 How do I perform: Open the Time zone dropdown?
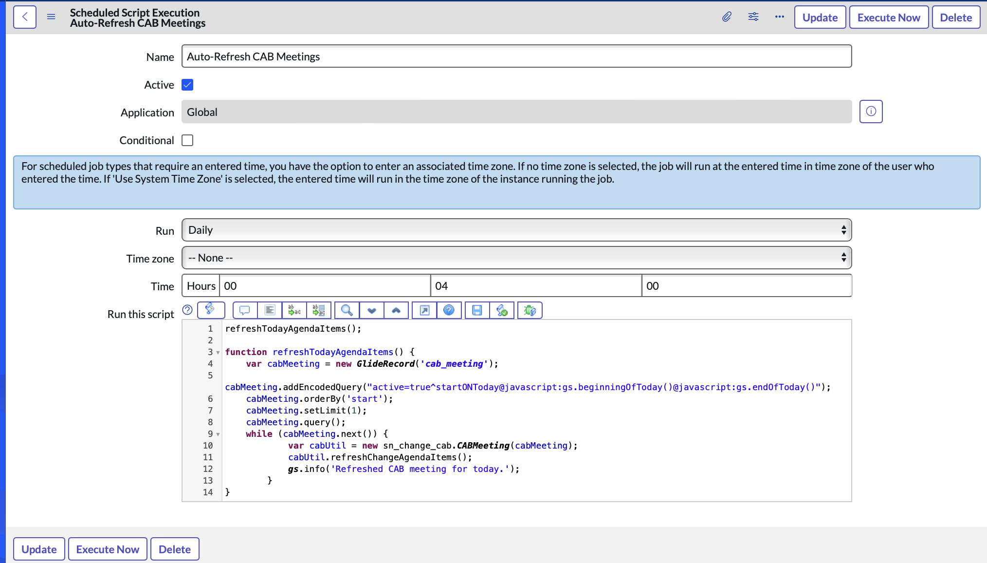[516, 258]
